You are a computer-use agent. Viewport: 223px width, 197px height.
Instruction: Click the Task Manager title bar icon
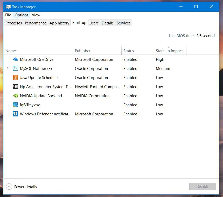[8, 7]
